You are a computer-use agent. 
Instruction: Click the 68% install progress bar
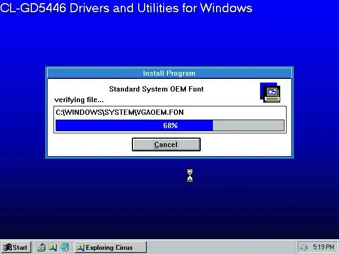pyautogui.click(x=170, y=125)
